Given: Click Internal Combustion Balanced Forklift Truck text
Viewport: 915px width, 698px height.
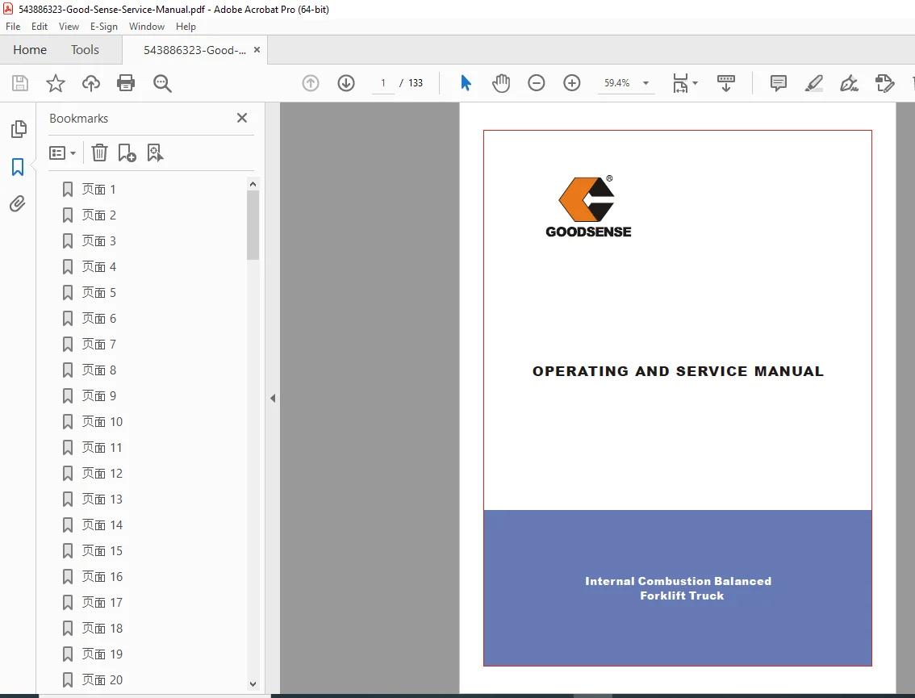Looking at the screenshot, I should coord(678,588).
